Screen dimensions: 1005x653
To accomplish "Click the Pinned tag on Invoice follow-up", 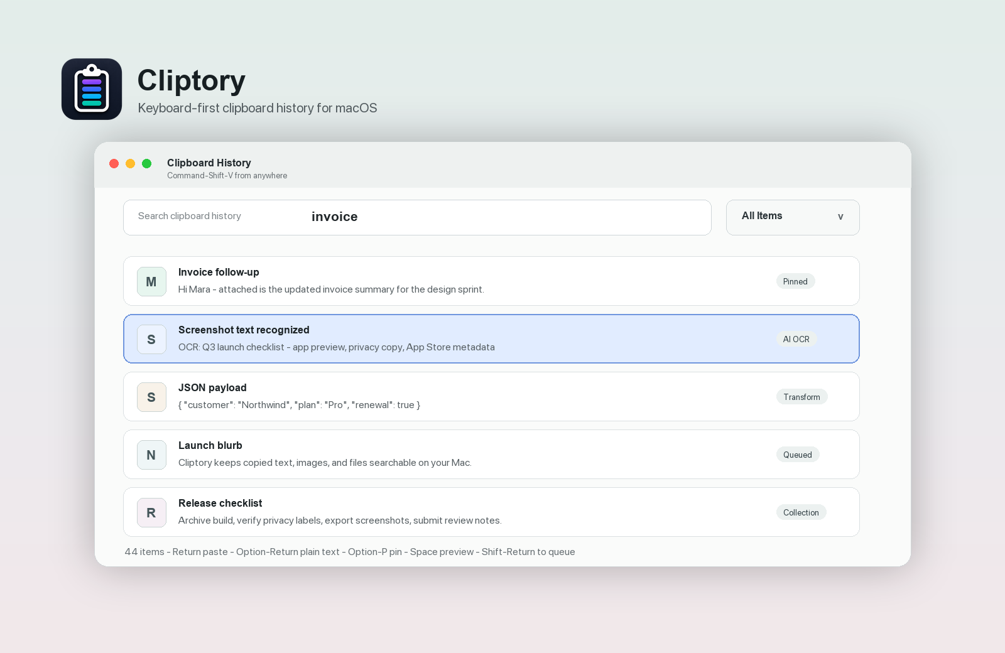I will point(795,281).
